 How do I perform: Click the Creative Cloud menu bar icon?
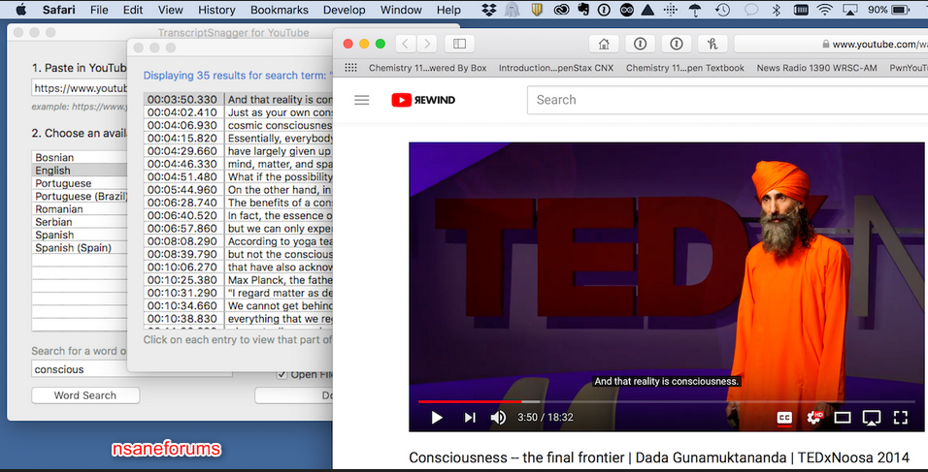point(560,10)
